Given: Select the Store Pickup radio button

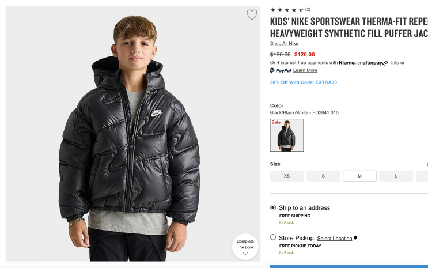Looking at the screenshot, I should [x=273, y=237].
